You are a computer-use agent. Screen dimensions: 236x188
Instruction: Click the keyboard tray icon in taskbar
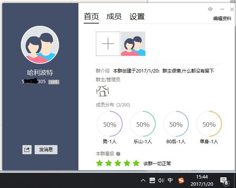click(x=152, y=180)
